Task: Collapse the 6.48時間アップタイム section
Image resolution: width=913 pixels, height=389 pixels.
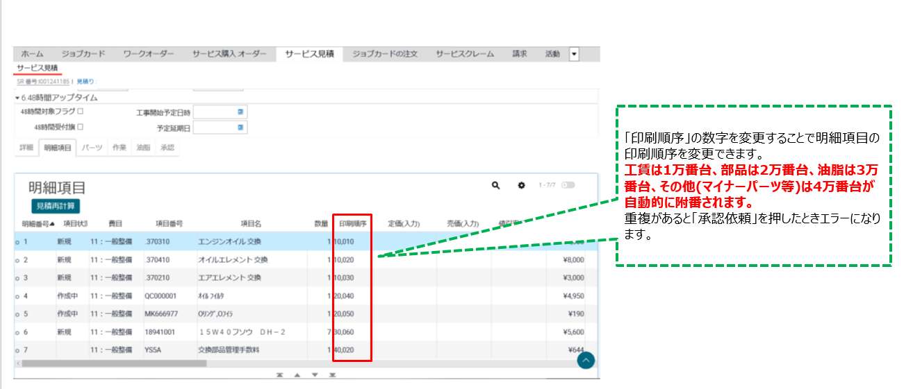Action: click(17, 98)
